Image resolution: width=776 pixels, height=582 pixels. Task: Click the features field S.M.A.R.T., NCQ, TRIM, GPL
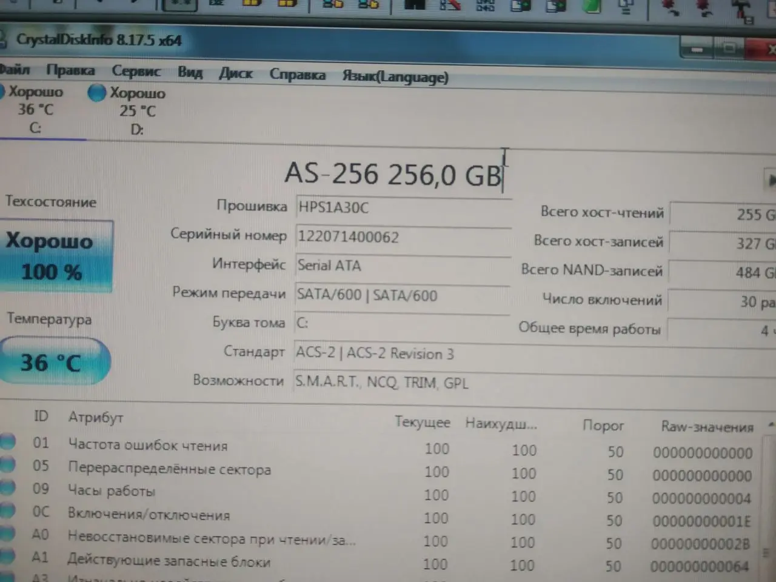point(533,383)
